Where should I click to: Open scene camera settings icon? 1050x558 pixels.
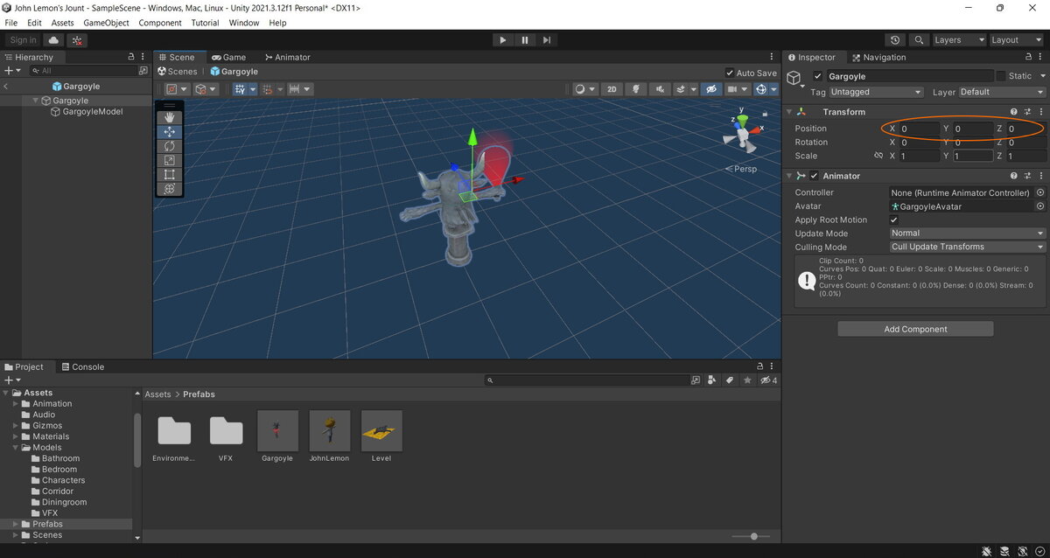pos(736,89)
